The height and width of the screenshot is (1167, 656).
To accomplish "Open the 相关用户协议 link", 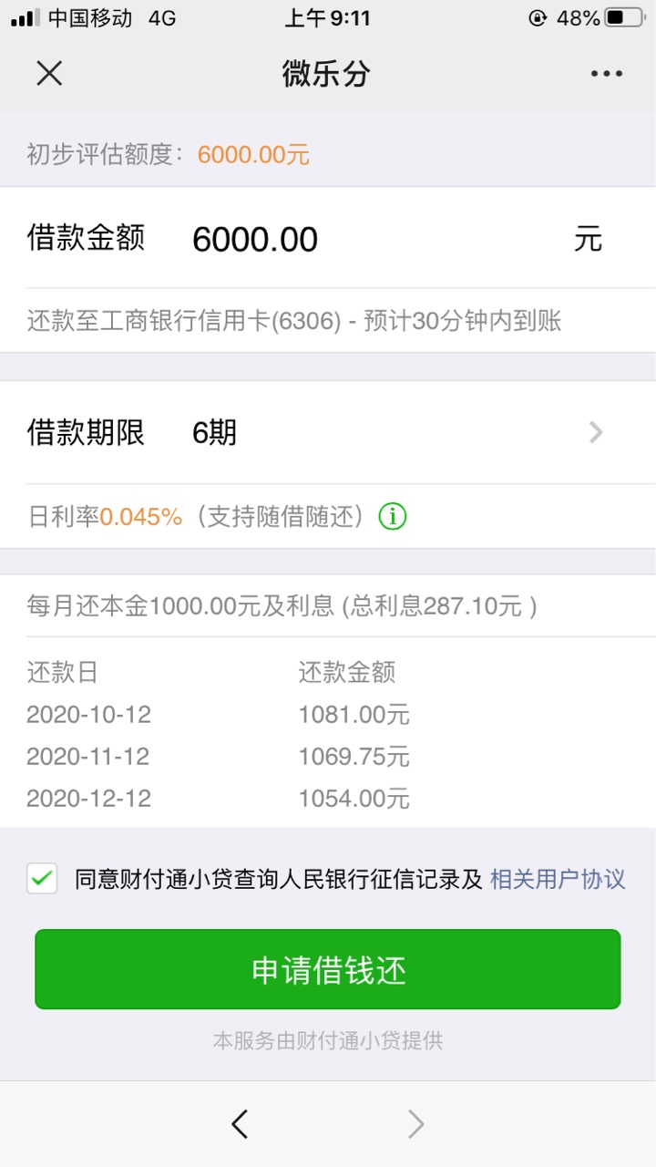I will click(558, 879).
